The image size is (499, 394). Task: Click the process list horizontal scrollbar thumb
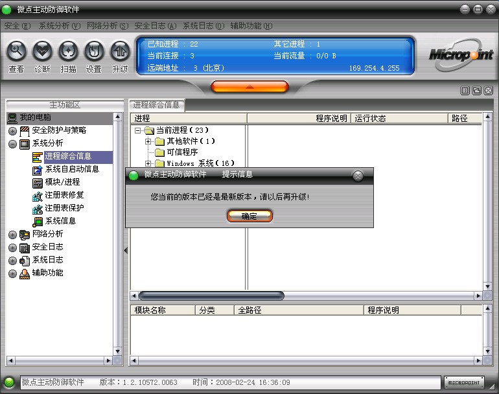tap(211, 296)
